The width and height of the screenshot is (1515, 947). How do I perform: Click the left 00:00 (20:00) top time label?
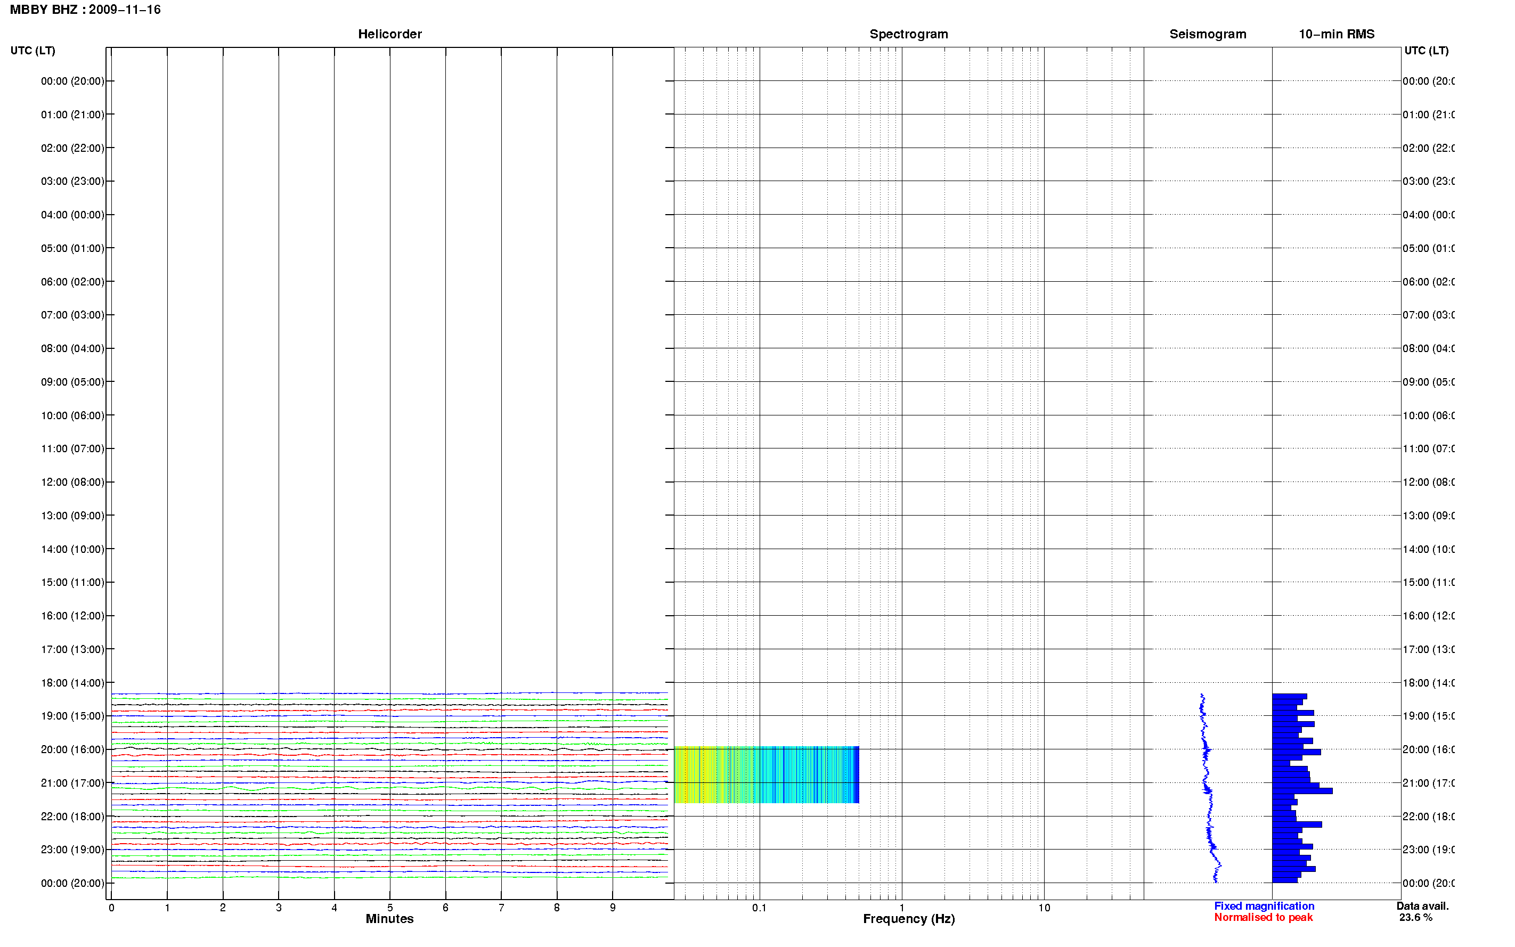72,81
